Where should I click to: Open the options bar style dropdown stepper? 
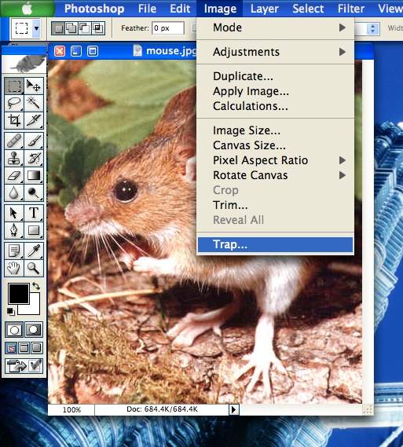(x=372, y=28)
